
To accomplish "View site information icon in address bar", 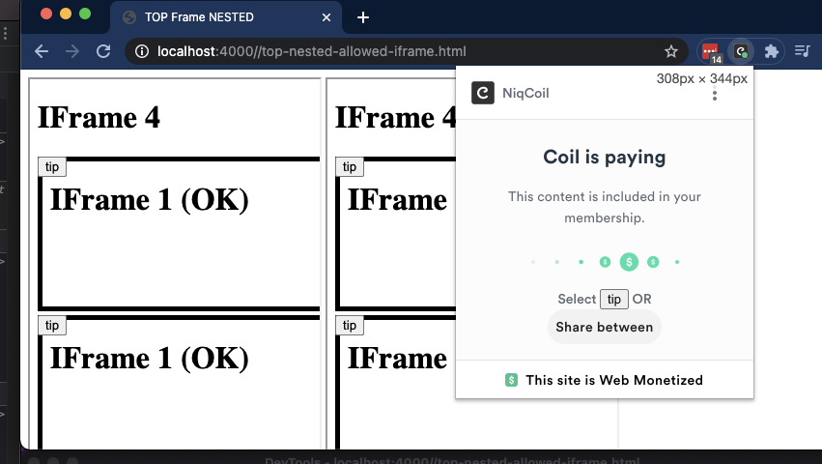I will [x=142, y=51].
